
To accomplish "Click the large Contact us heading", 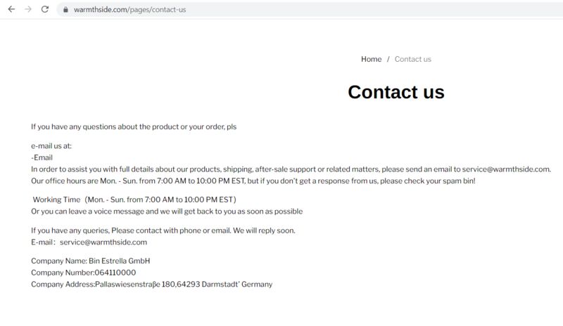I will pos(396,92).
